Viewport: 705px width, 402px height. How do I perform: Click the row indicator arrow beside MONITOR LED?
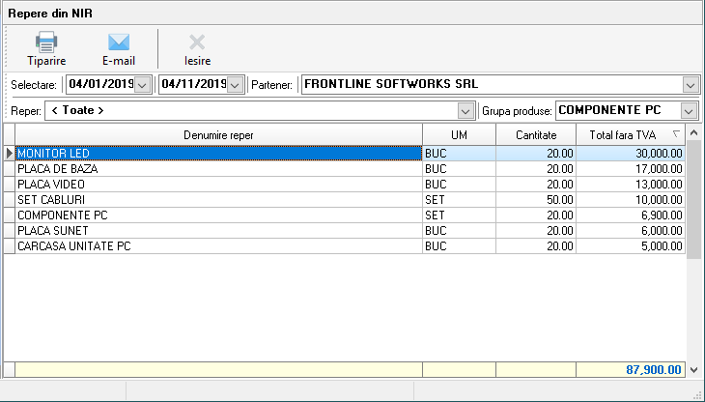[10, 153]
